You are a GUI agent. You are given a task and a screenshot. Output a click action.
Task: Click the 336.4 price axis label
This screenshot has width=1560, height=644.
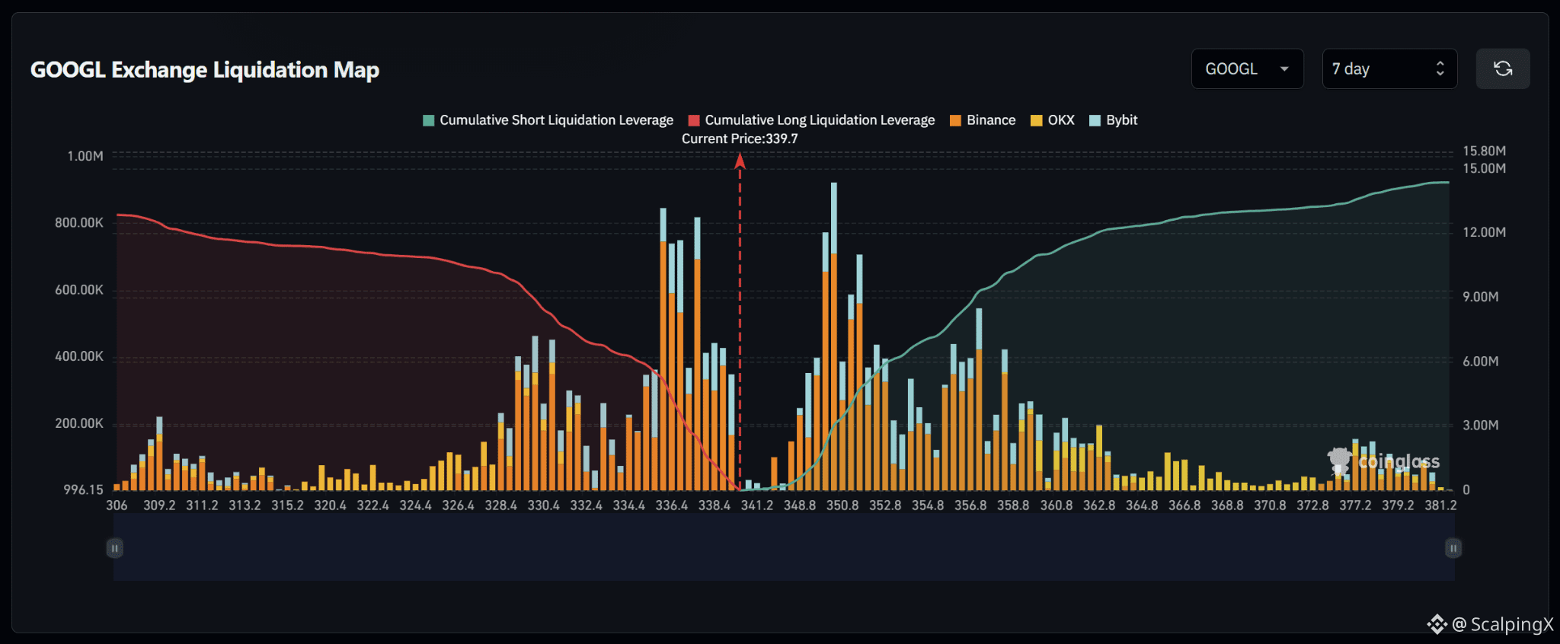(671, 505)
